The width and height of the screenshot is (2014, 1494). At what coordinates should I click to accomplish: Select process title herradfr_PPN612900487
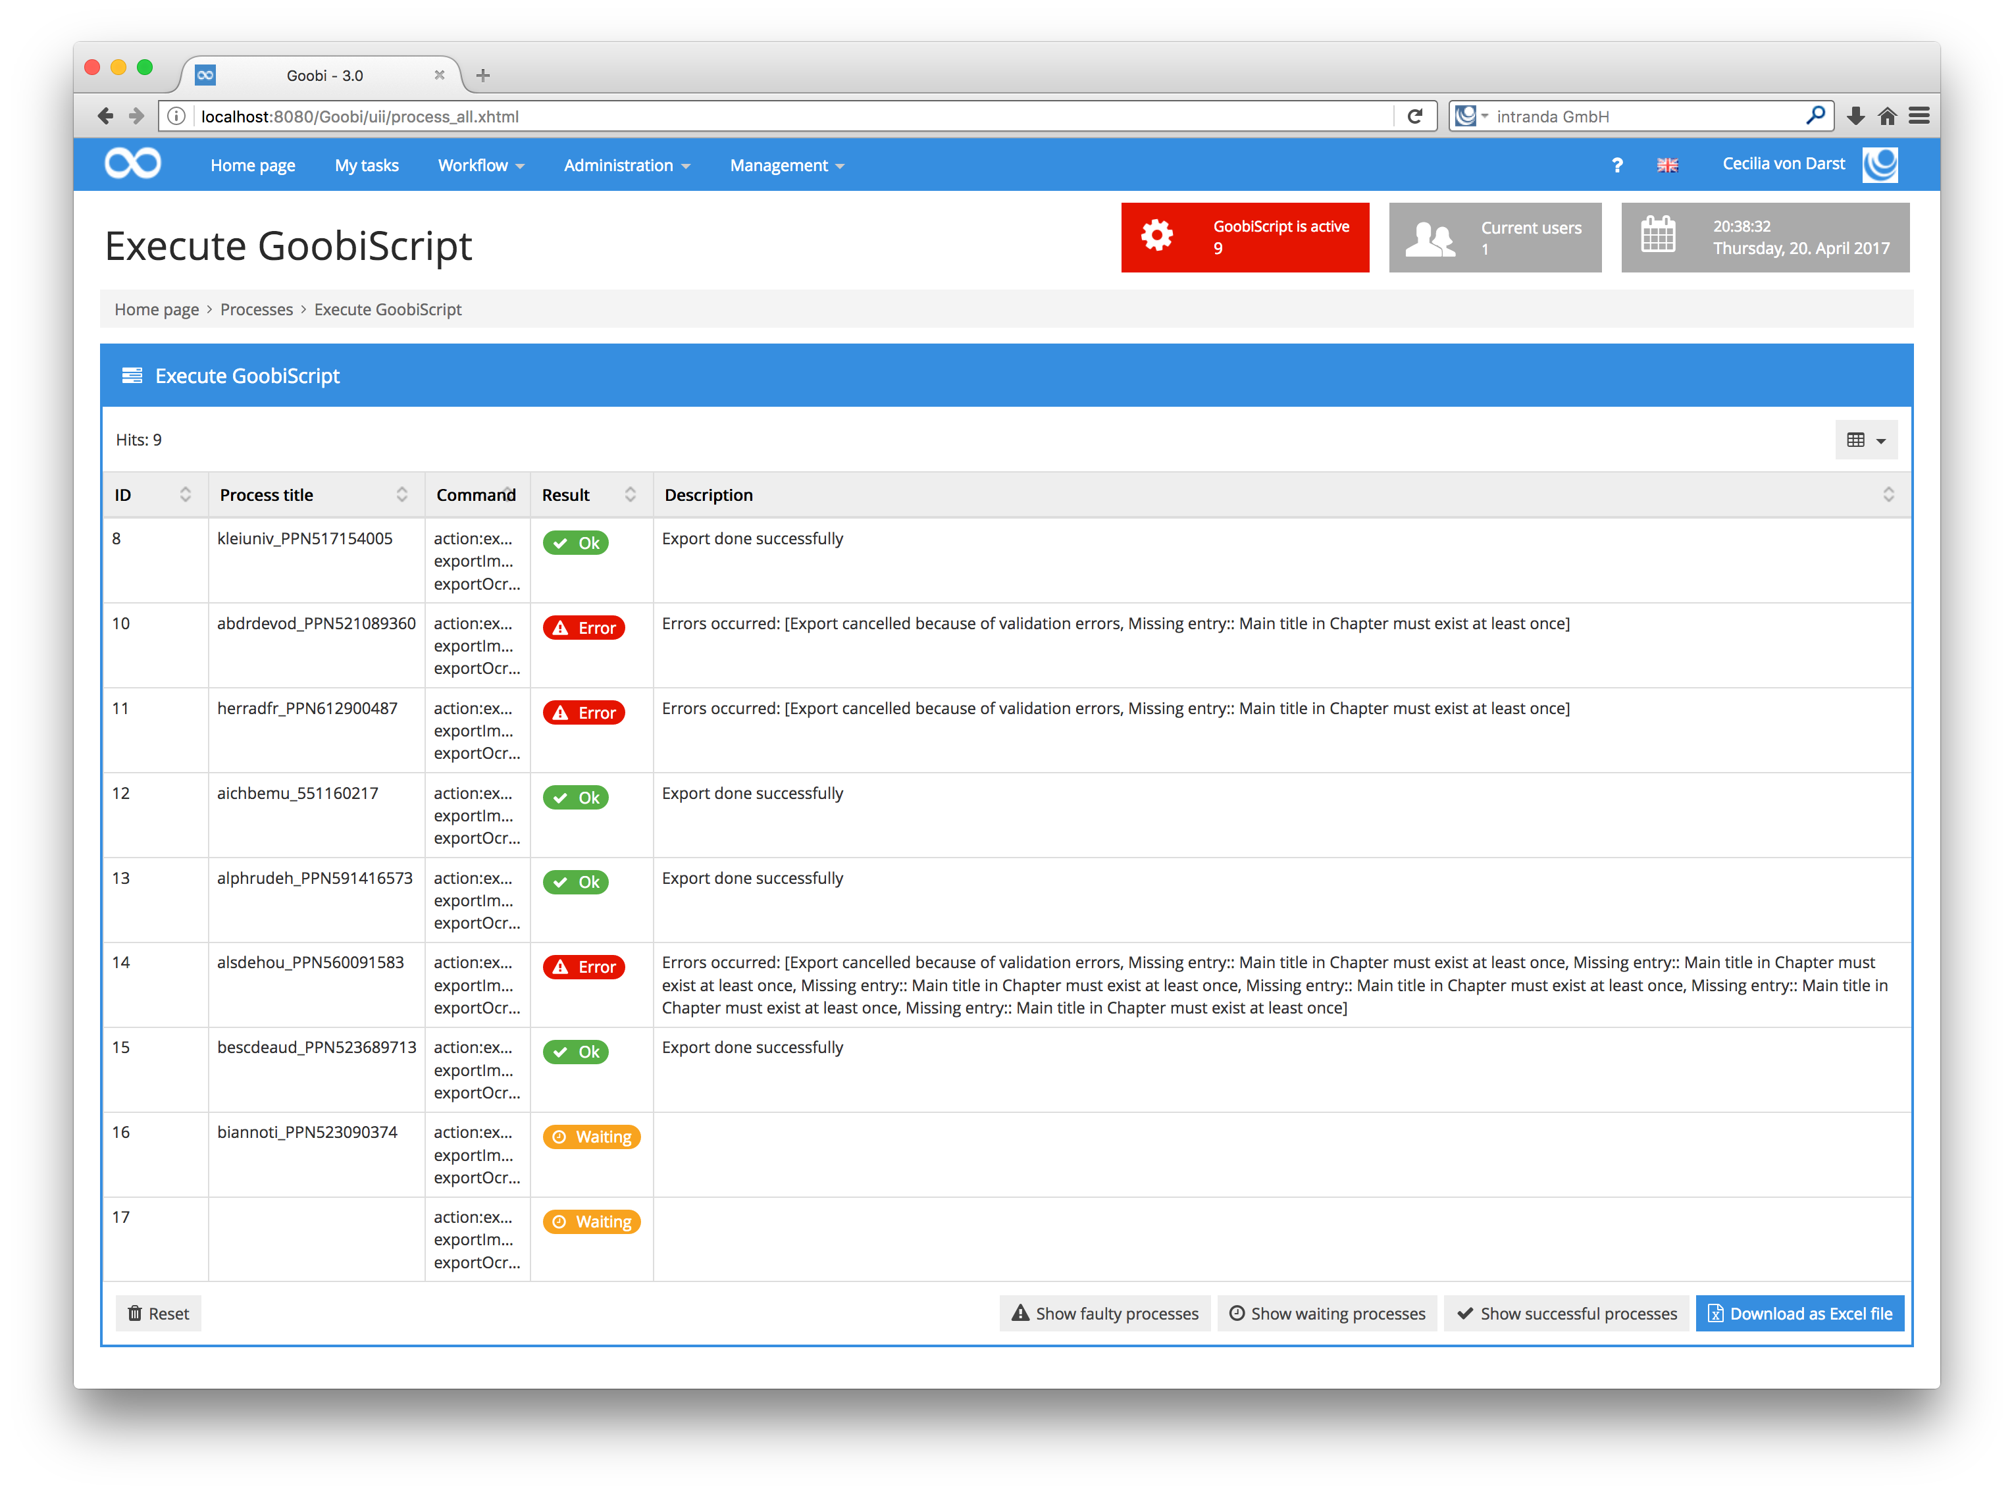(307, 708)
